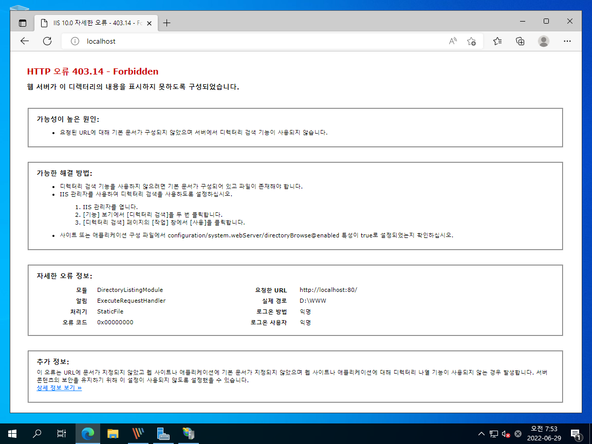592x444 pixels.
Task: Open File Explorer from the taskbar
Action: click(113, 434)
